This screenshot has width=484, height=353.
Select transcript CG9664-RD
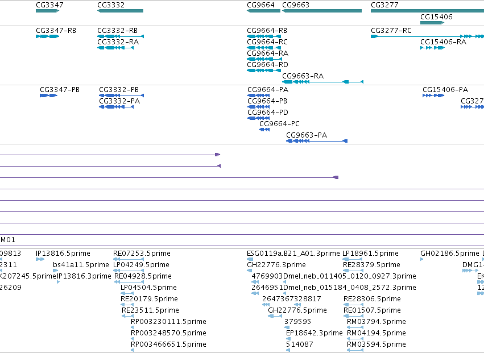click(x=263, y=70)
